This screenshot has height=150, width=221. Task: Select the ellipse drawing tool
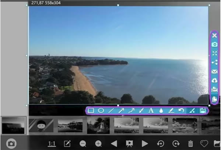click(101, 111)
